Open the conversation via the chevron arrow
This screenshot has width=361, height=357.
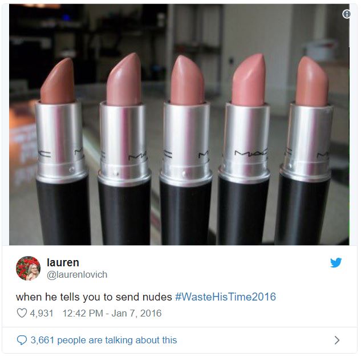337,340
